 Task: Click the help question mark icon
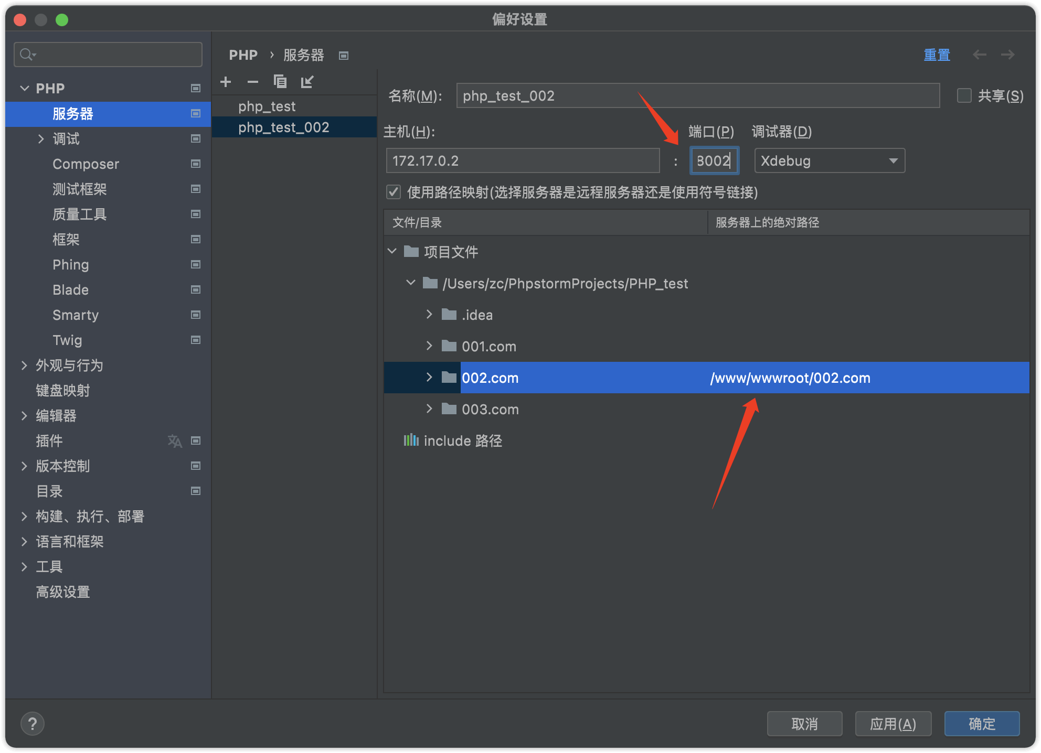[x=33, y=724]
